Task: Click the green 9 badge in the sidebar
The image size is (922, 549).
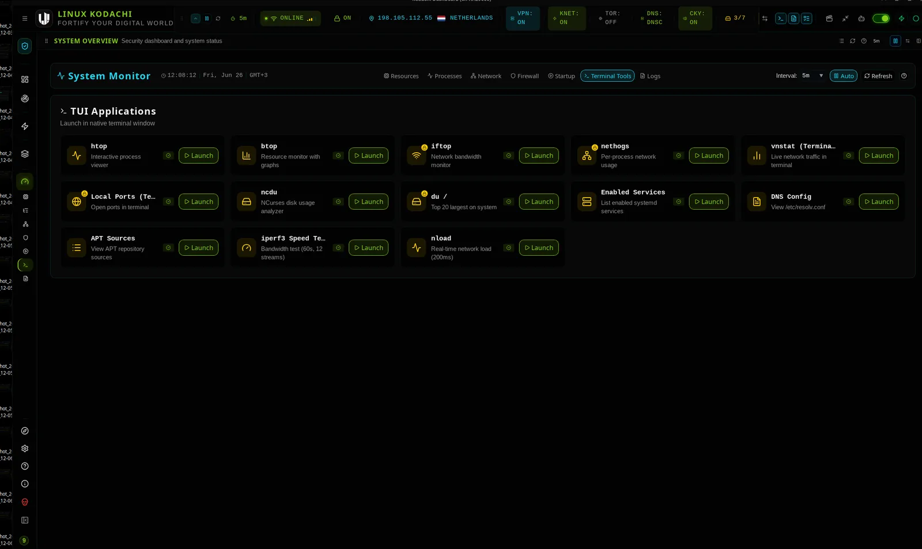Action: [x=24, y=541]
